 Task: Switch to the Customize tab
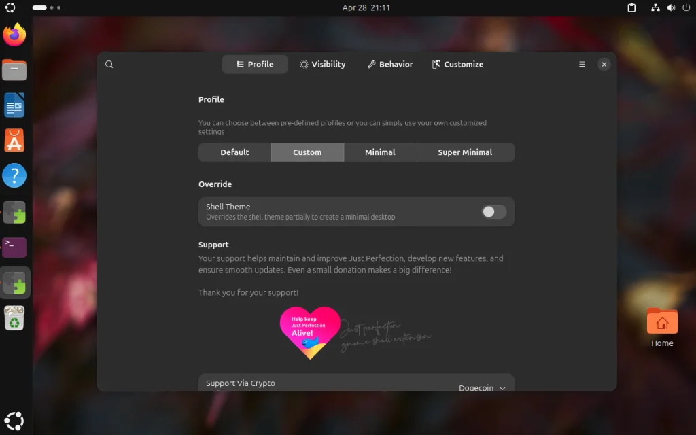pyautogui.click(x=457, y=65)
